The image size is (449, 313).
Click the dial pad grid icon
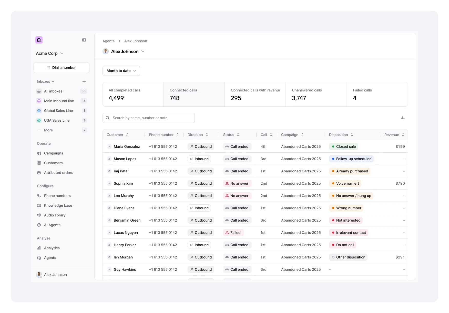tap(48, 68)
